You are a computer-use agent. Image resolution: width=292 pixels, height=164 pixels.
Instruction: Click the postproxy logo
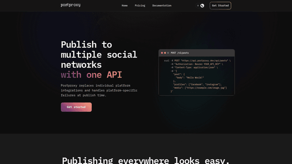[70, 5]
